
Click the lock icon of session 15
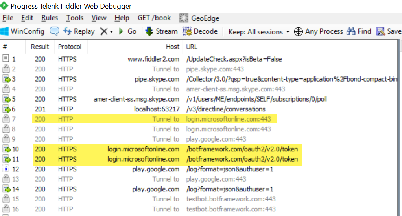pos(6,198)
